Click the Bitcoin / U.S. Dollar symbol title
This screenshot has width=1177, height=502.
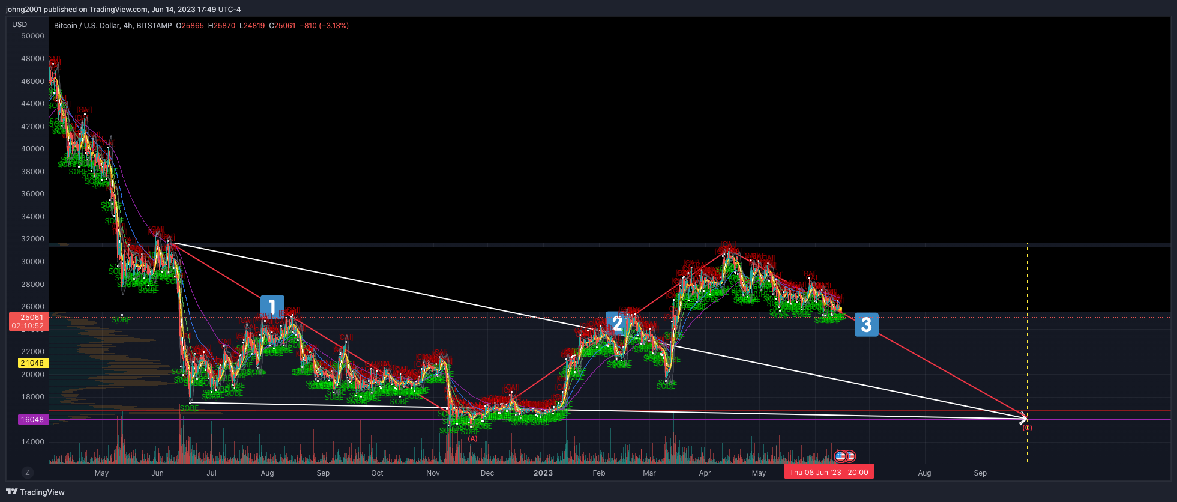click(113, 26)
